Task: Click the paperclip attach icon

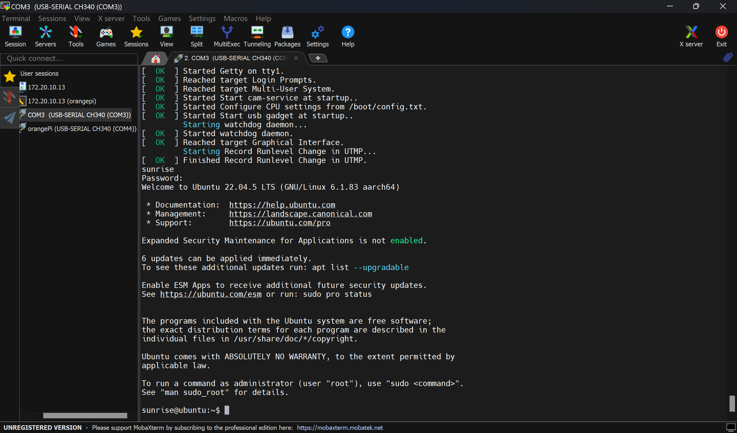Action: tap(728, 57)
